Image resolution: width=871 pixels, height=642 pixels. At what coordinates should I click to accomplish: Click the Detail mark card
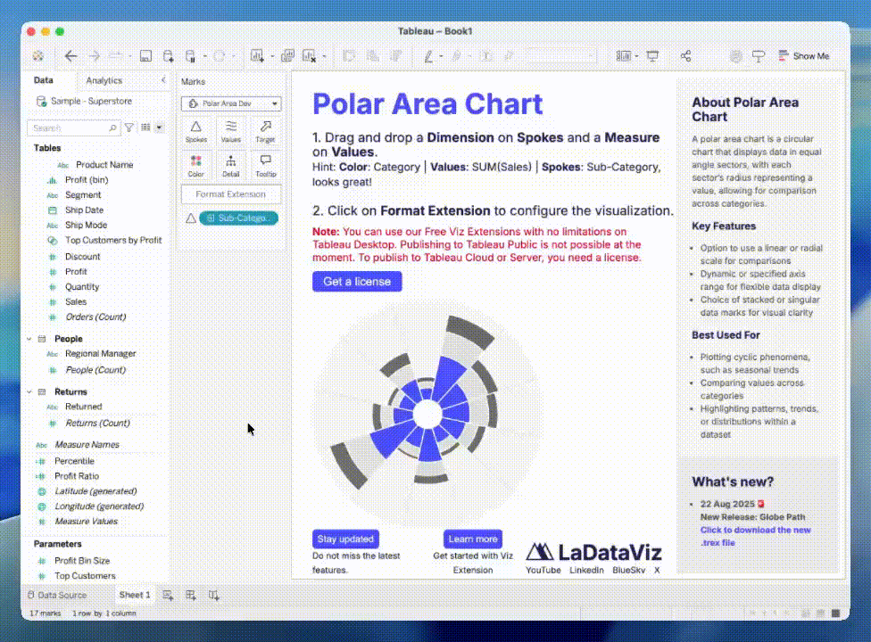(x=231, y=166)
